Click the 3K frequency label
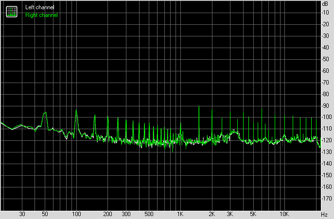Image resolution: width=334 pixels, height=219 pixels. point(230,214)
